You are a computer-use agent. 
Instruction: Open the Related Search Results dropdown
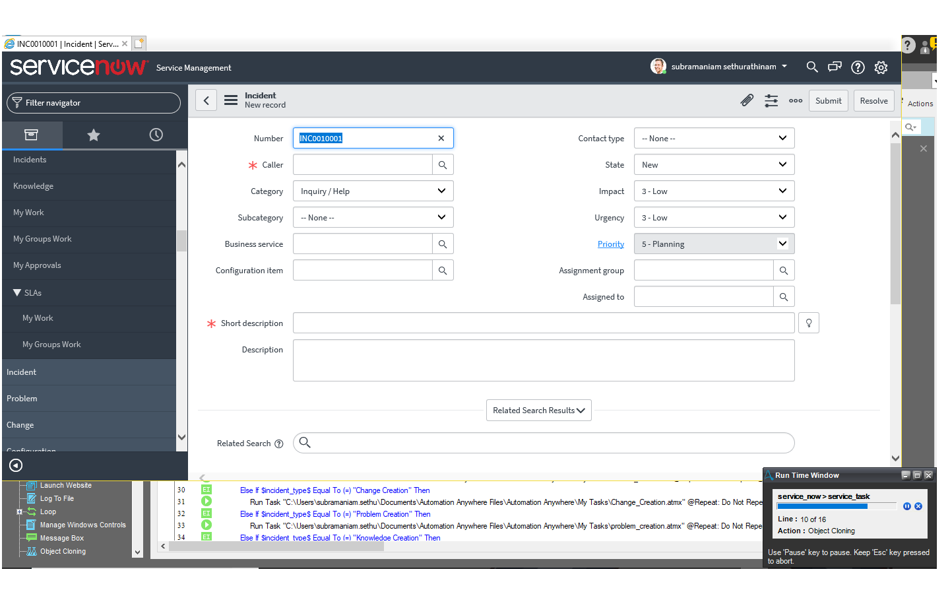coord(539,411)
